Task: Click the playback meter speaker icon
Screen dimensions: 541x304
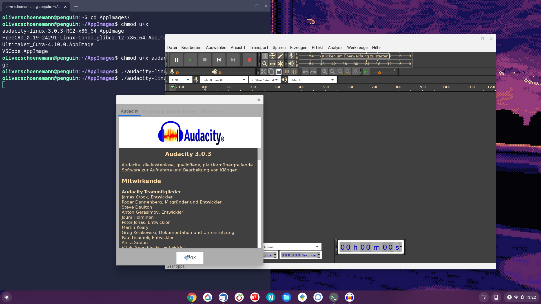Action: pyautogui.click(x=291, y=64)
